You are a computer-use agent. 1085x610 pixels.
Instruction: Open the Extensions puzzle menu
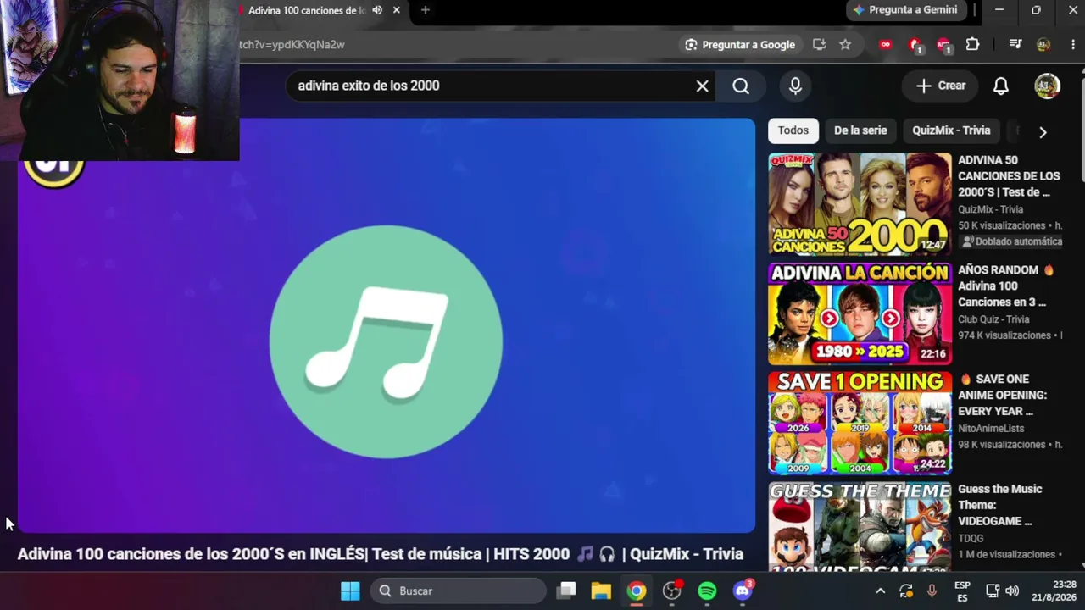972,45
